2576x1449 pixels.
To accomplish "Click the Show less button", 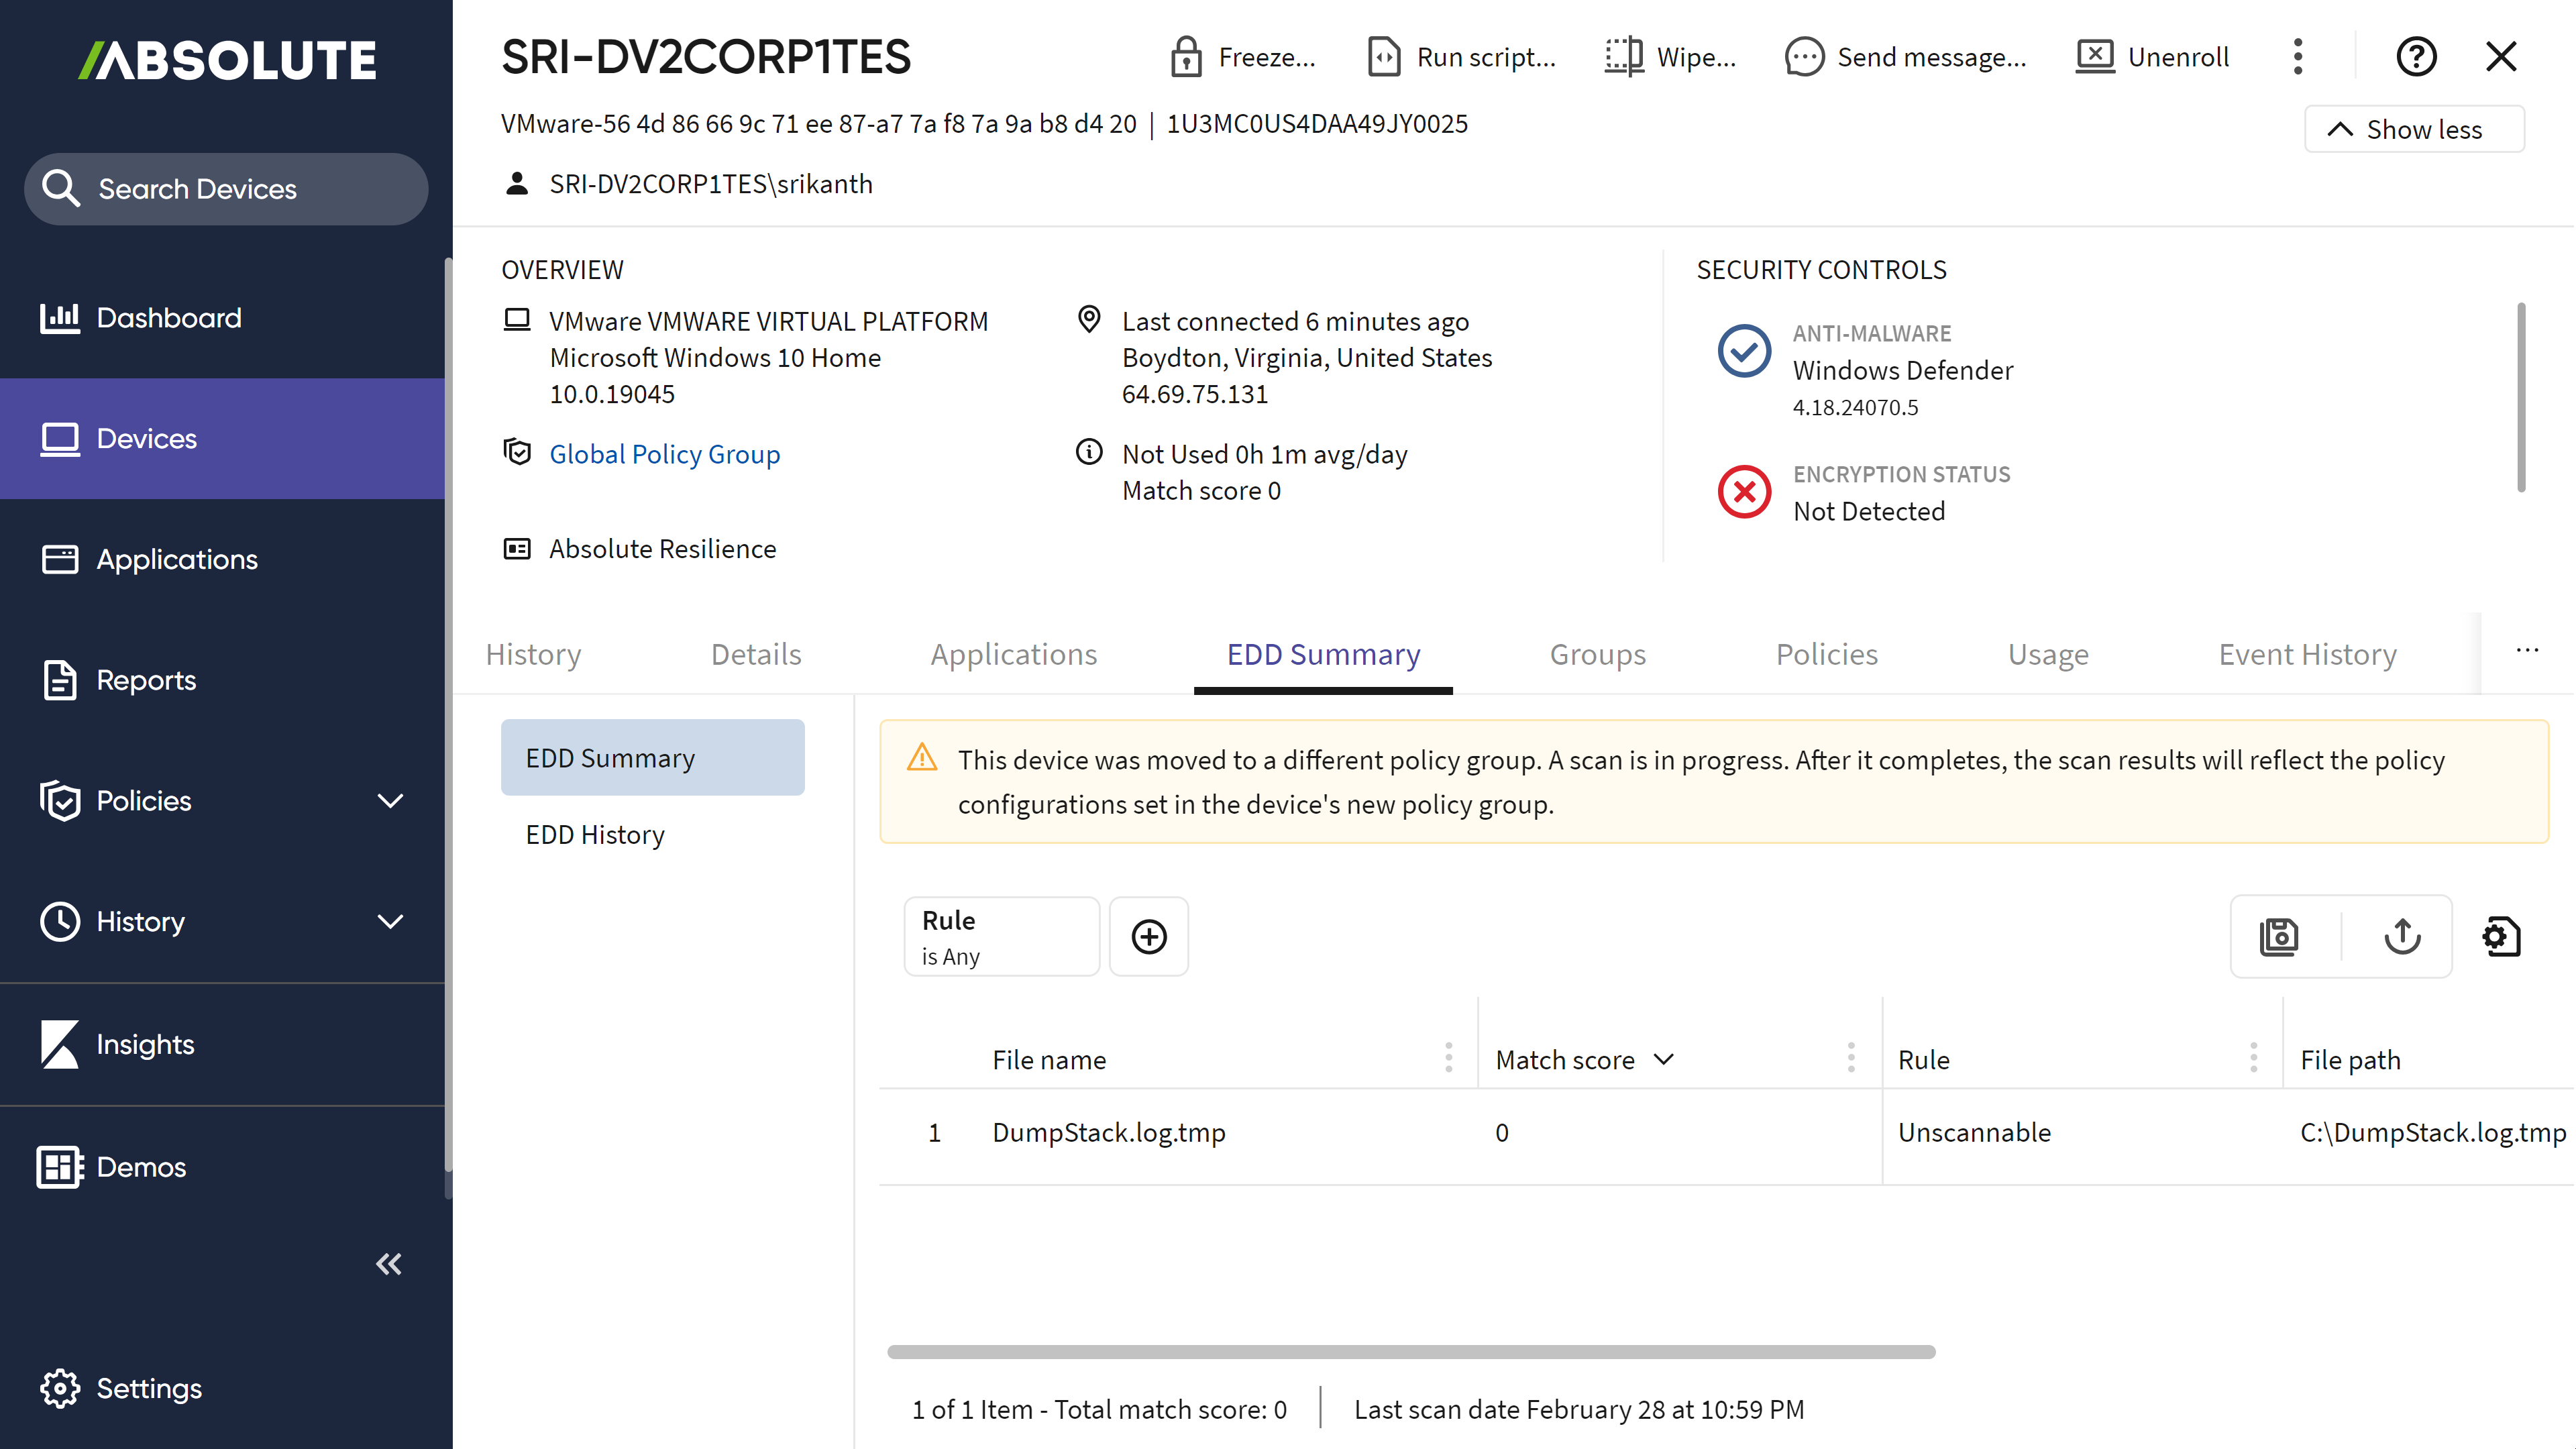I will (2414, 130).
